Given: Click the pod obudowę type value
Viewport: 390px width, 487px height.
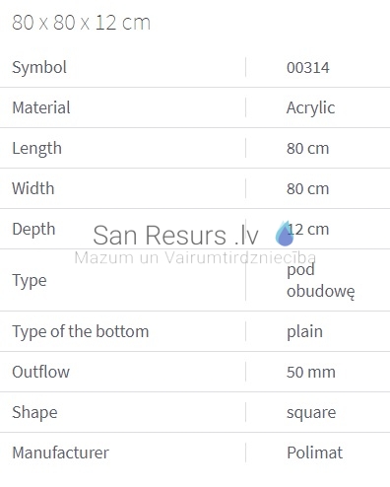Looking at the screenshot, I should 321,280.
